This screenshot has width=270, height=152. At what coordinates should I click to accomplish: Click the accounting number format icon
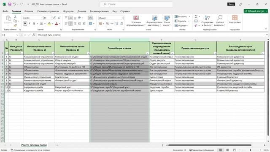coord(100,24)
